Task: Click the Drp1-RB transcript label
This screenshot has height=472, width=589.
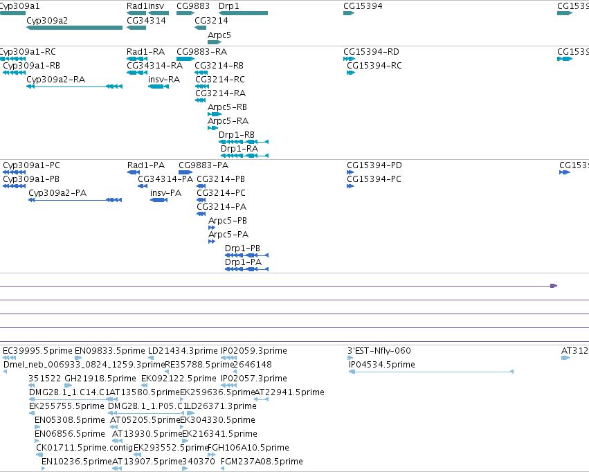Action: pos(237,134)
